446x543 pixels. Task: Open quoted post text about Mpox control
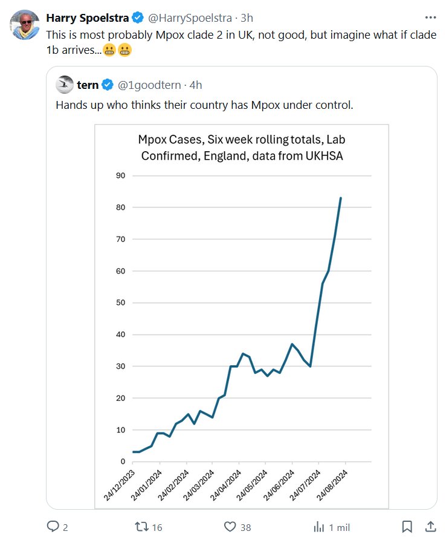click(x=204, y=105)
